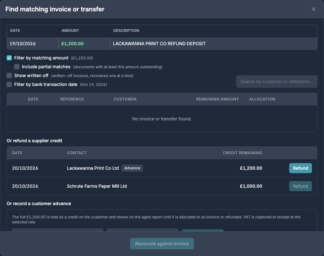Click the customer or reference search field
Viewport: 324px width, 256px height.
(277, 82)
